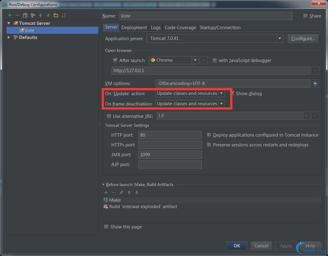This screenshot has width=328, height=256.
Task: Open the URL field browse button
Action: 315,71
